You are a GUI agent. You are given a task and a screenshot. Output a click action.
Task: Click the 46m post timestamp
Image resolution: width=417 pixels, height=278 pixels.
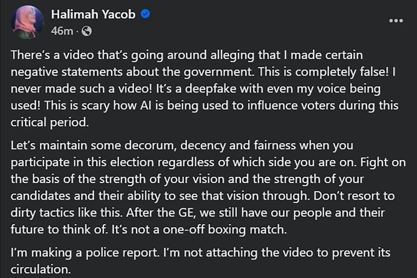(62, 31)
